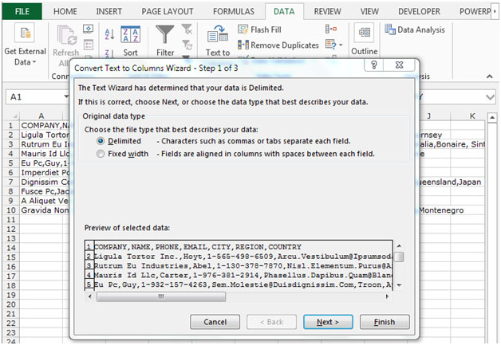Close the Convert Text to Columns wizard

pyautogui.click(x=399, y=65)
